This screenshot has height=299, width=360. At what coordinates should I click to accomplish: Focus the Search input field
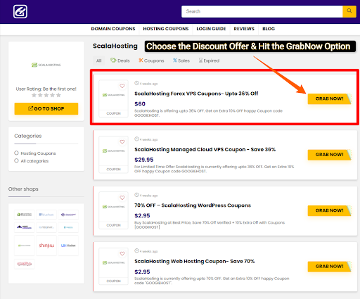(x=262, y=11)
